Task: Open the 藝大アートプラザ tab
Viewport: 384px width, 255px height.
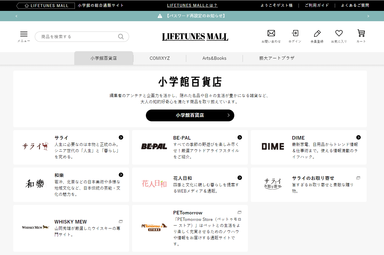Action: pyautogui.click(x=277, y=58)
